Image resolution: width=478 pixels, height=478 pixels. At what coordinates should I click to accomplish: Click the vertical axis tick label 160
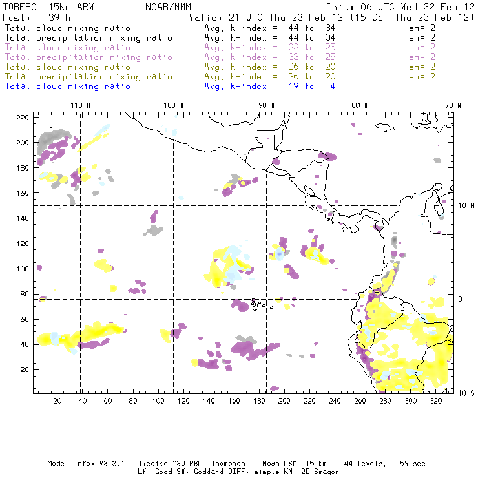(x=22, y=193)
